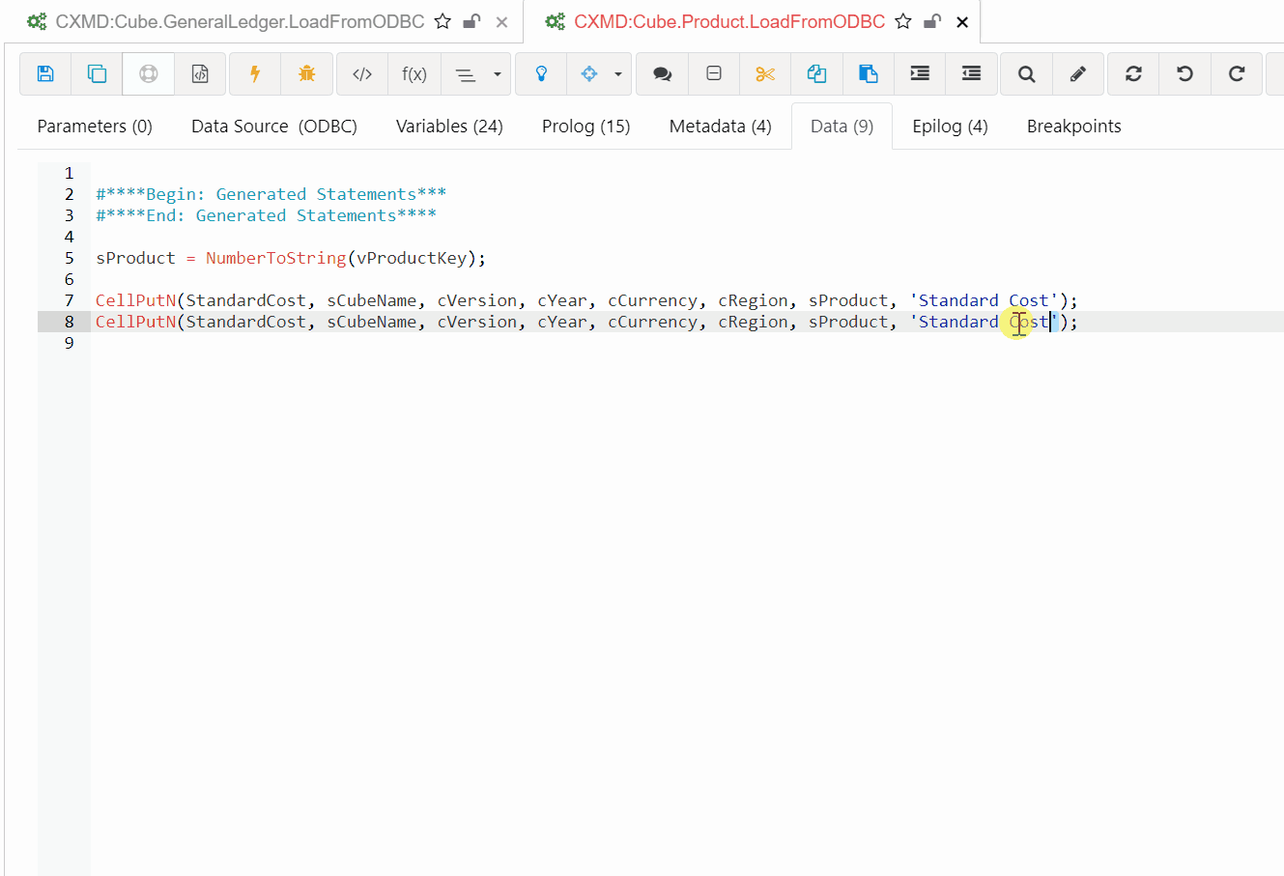This screenshot has width=1284, height=876.
Task: Open the Prolog (15) tab
Action: [x=585, y=127]
